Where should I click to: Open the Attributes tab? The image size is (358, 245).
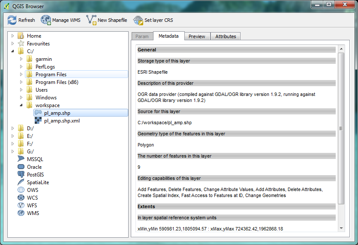click(x=226, y=36)
